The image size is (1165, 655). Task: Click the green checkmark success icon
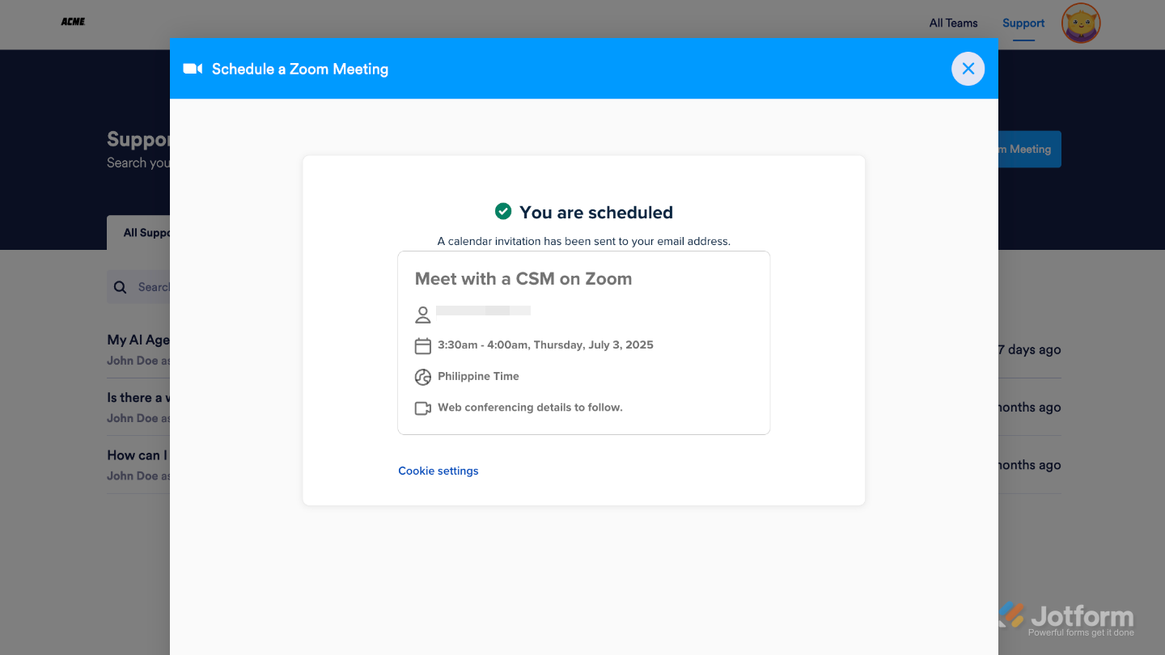click(x=503, y=211)
